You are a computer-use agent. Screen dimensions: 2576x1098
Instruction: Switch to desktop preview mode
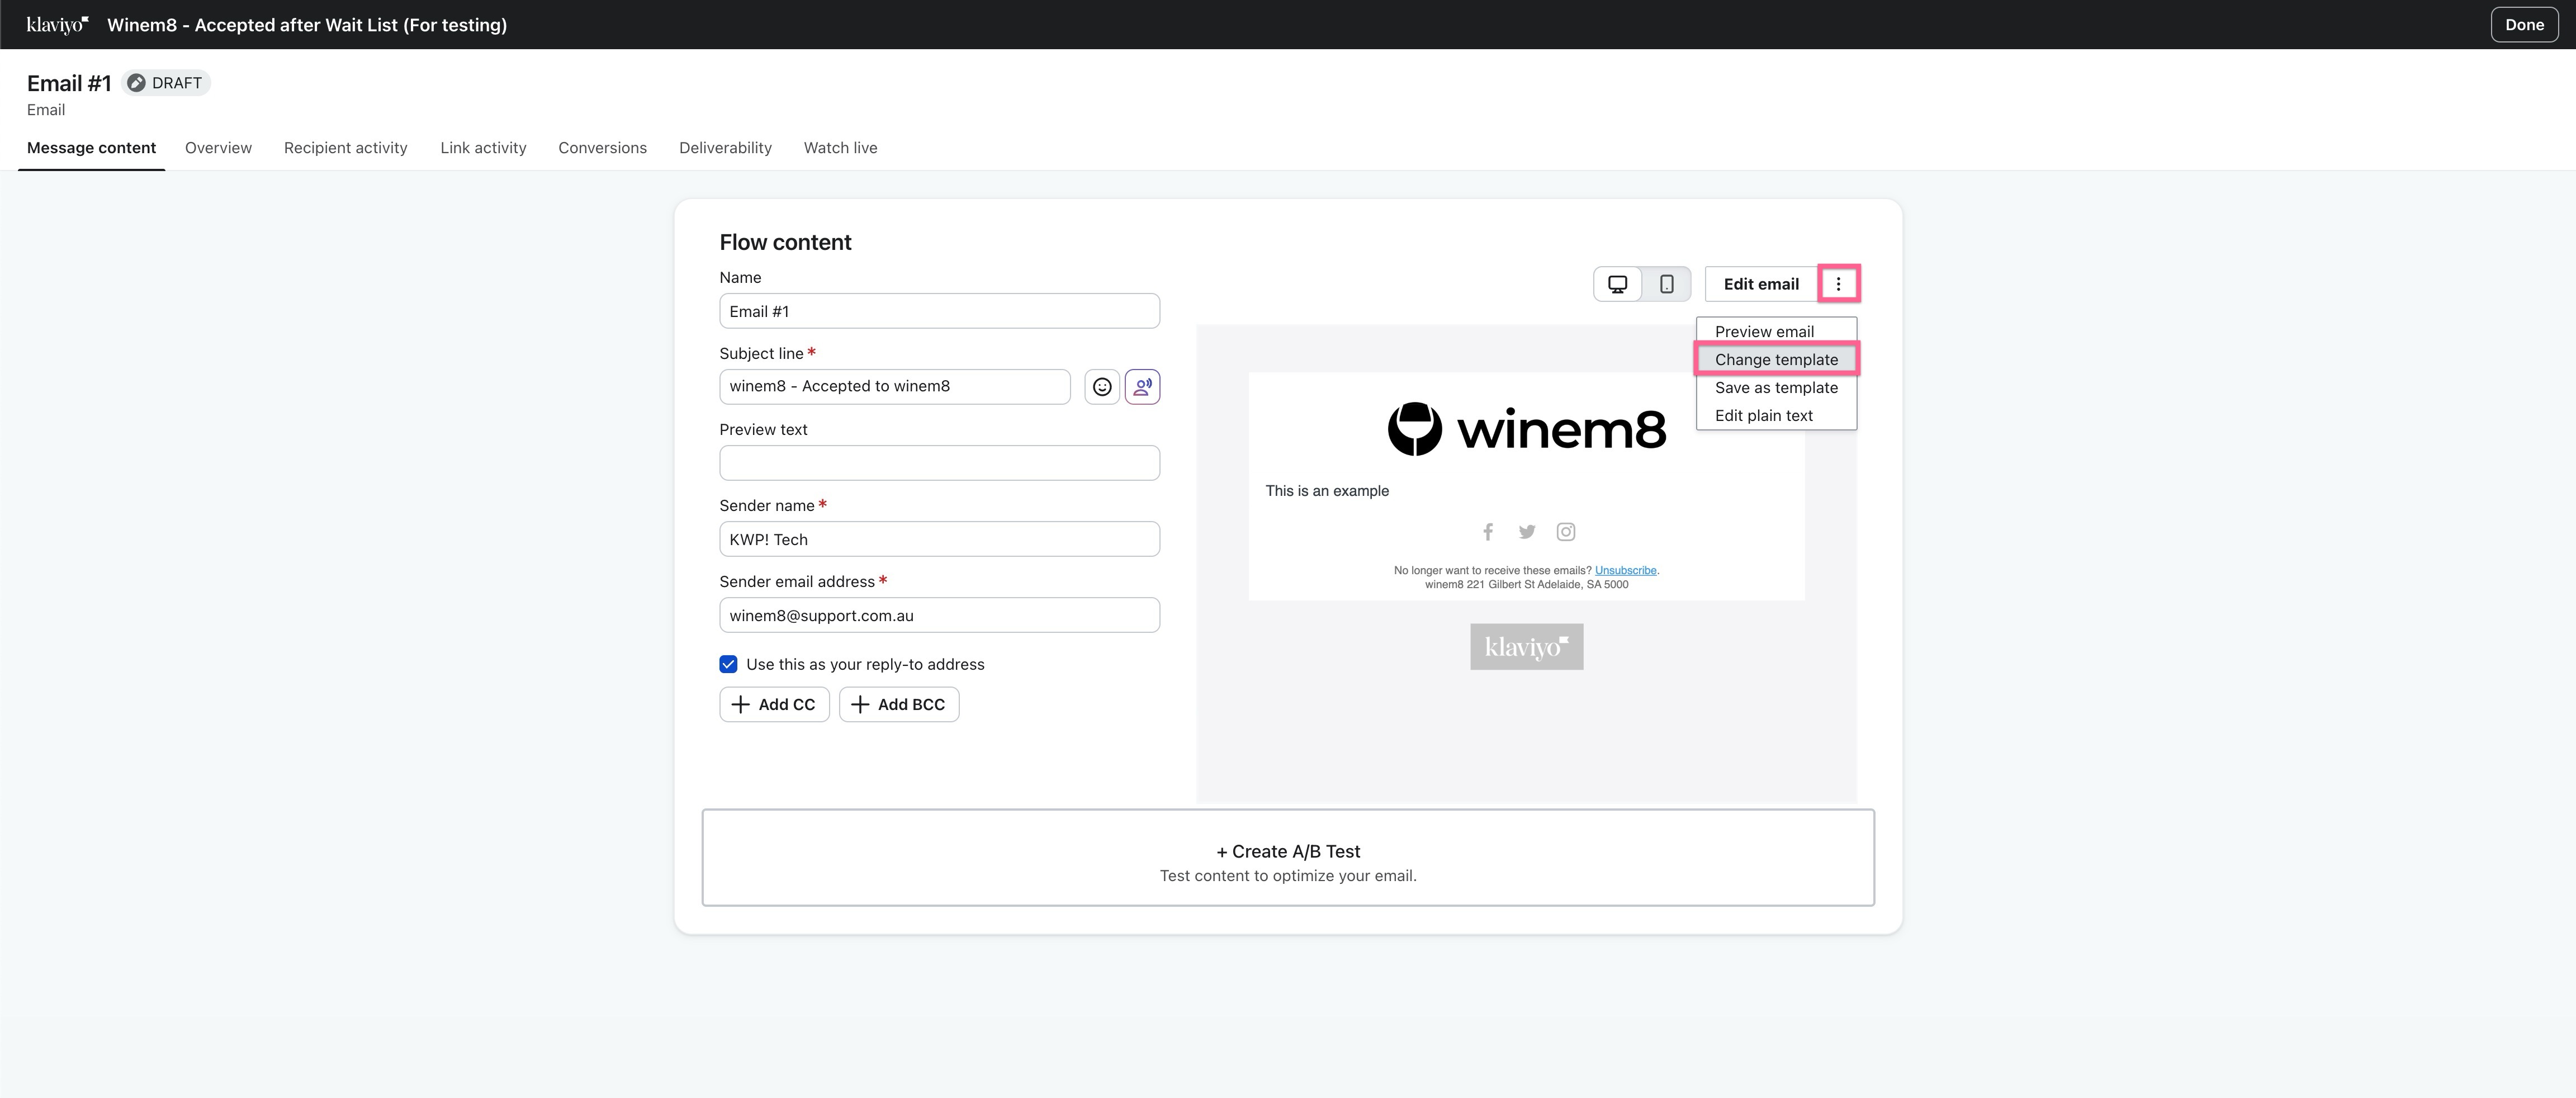[x=1617, y=284]
